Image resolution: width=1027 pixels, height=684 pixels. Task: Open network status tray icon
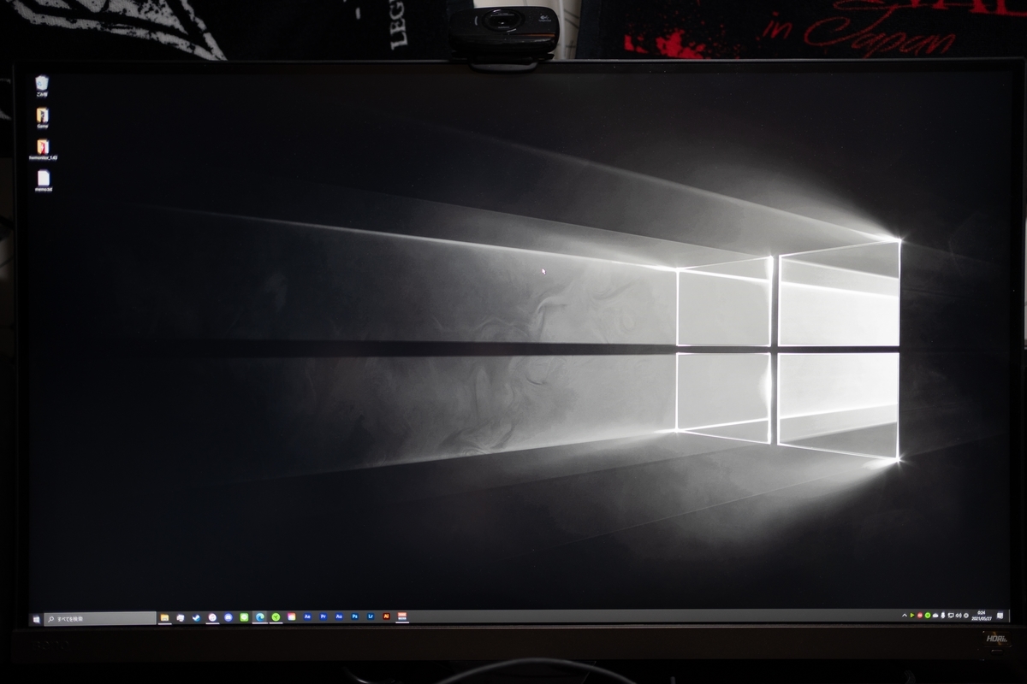(x=951, y=616)
